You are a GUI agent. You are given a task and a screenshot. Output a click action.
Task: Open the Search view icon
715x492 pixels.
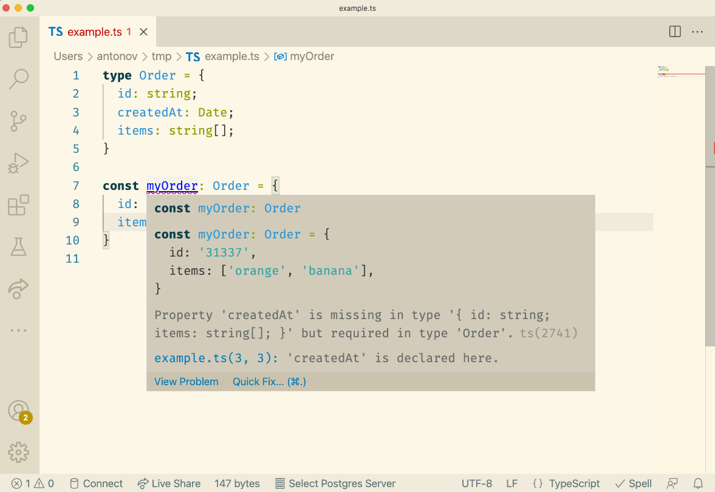pos(19,79)
